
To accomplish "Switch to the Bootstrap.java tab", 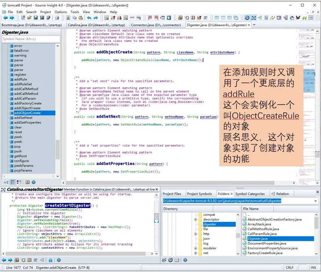I will tap(31, 25).
